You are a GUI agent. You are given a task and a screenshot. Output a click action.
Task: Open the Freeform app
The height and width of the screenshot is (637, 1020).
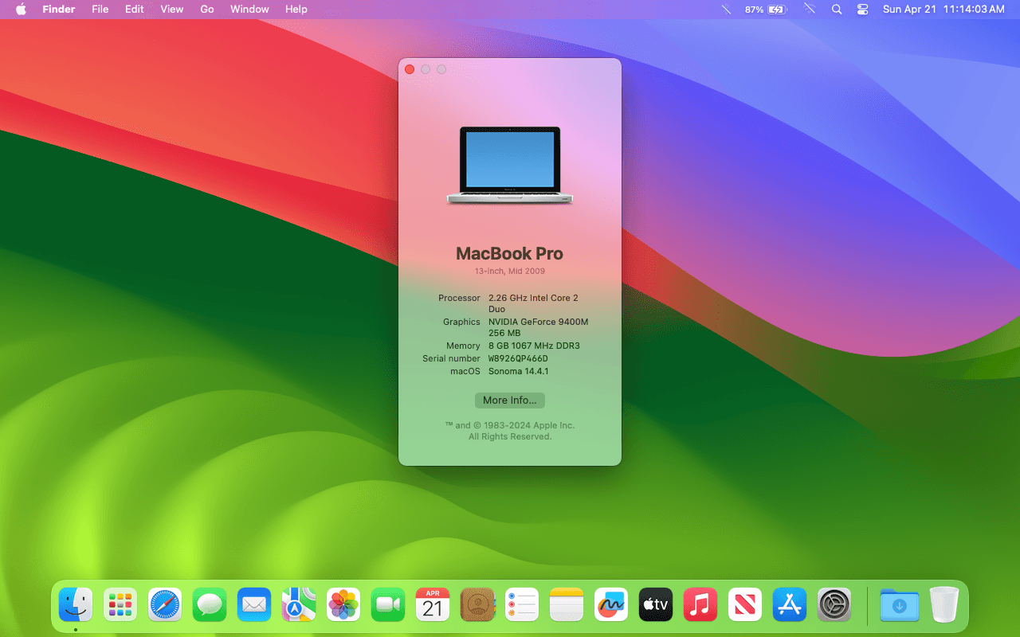coord(610,604)
